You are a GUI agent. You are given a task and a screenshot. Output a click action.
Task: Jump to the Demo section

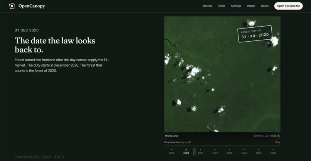(265, 6)
